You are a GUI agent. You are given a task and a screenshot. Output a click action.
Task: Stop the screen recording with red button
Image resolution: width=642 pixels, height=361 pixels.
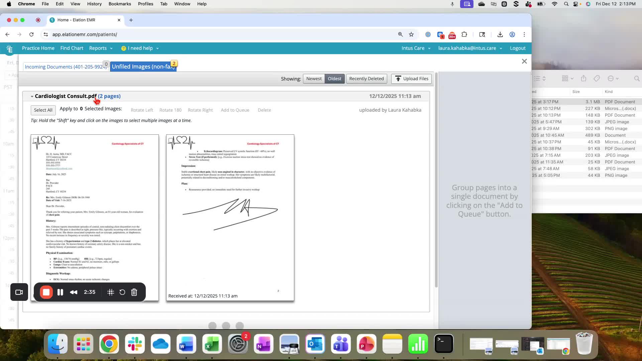click(x=46, y=292)
